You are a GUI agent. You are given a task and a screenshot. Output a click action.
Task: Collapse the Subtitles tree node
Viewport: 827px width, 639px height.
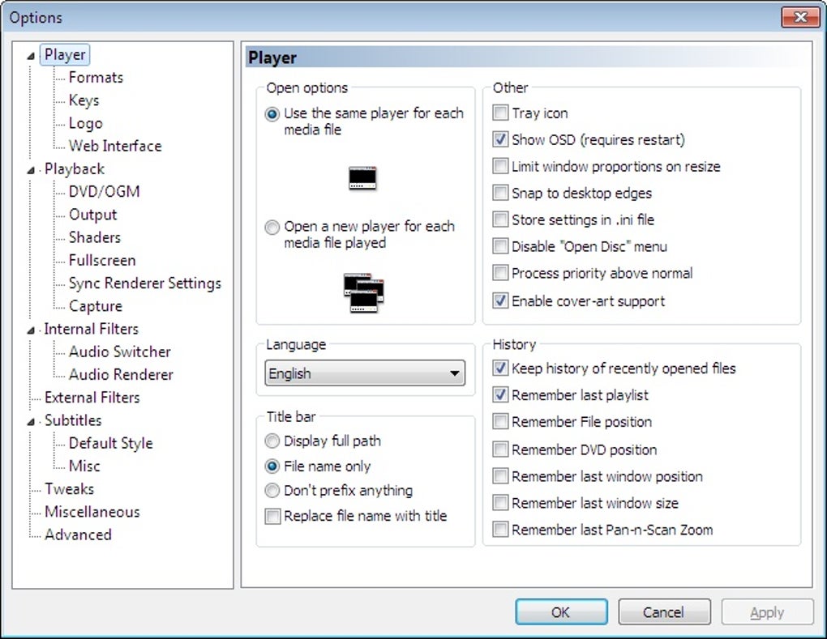(31, 421)
